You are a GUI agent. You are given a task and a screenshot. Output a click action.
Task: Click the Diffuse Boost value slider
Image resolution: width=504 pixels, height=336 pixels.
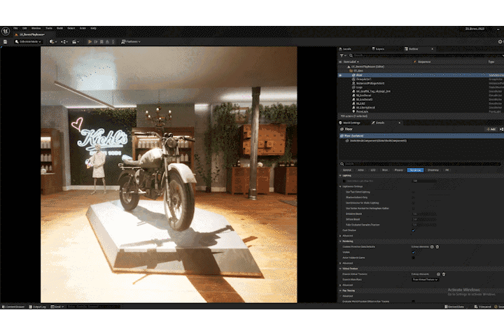(424, 219)
